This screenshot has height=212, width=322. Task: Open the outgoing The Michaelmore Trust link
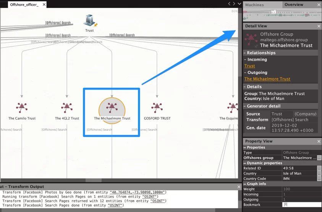(x=267, y=79)
